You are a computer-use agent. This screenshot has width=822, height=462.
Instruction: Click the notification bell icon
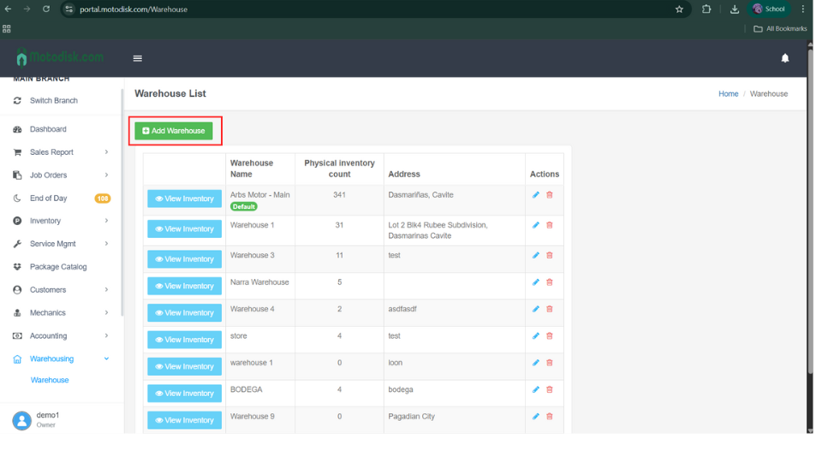(x=784, y=58)
